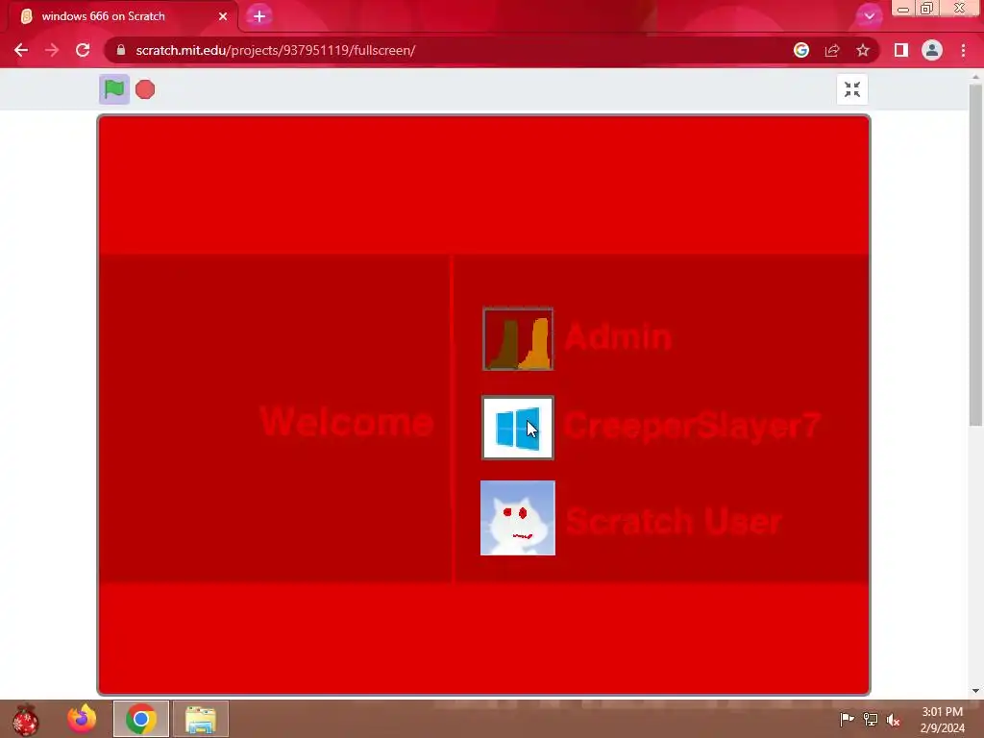
Task: Click the Admin username label
Action: [618, 336]
